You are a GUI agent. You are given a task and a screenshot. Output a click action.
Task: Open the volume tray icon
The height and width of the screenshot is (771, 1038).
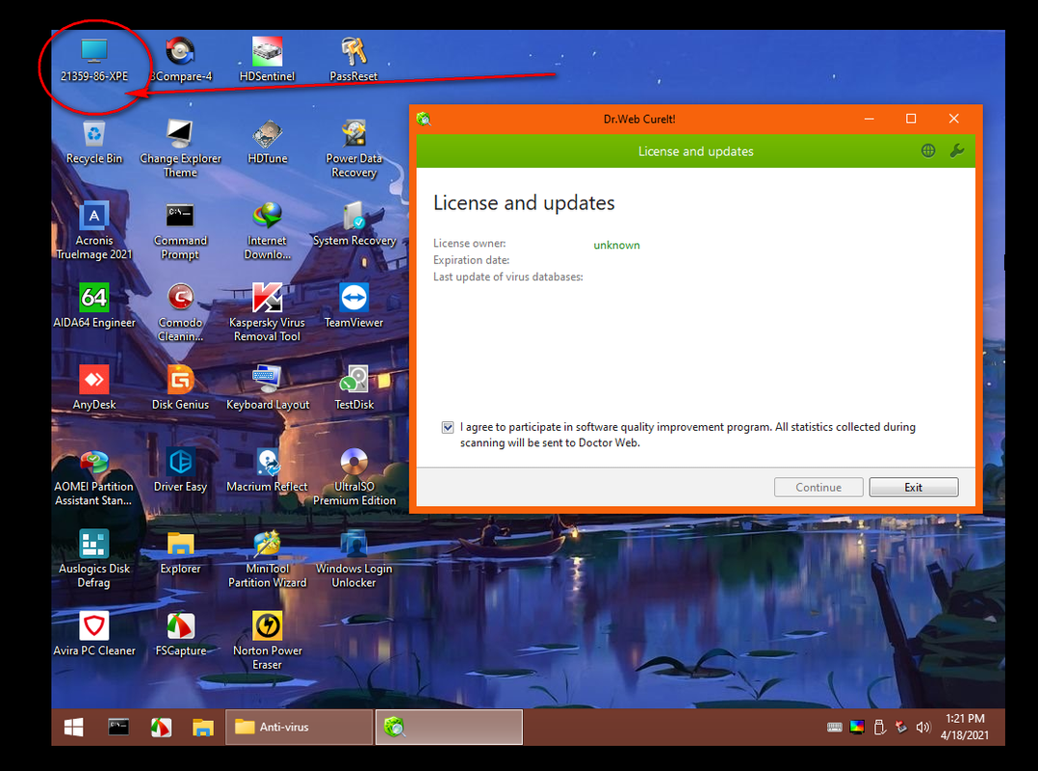point(922,728)
